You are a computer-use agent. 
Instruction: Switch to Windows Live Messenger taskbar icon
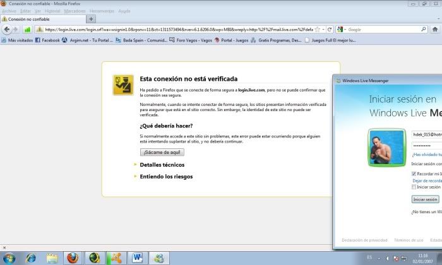159,258
